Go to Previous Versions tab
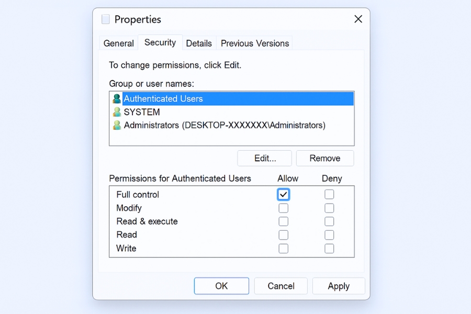The height and width of the screenshot is (314, 471). click(255, 43)
